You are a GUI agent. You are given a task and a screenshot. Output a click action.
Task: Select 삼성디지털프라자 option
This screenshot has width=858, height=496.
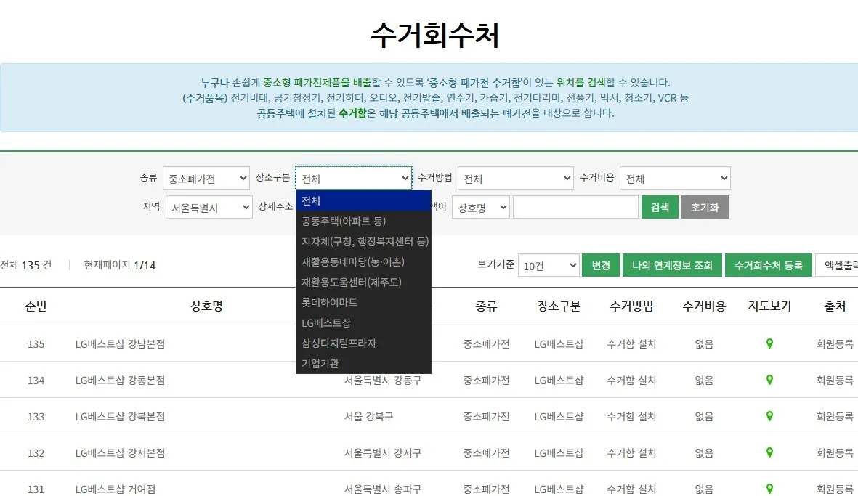tap(363, 343)
